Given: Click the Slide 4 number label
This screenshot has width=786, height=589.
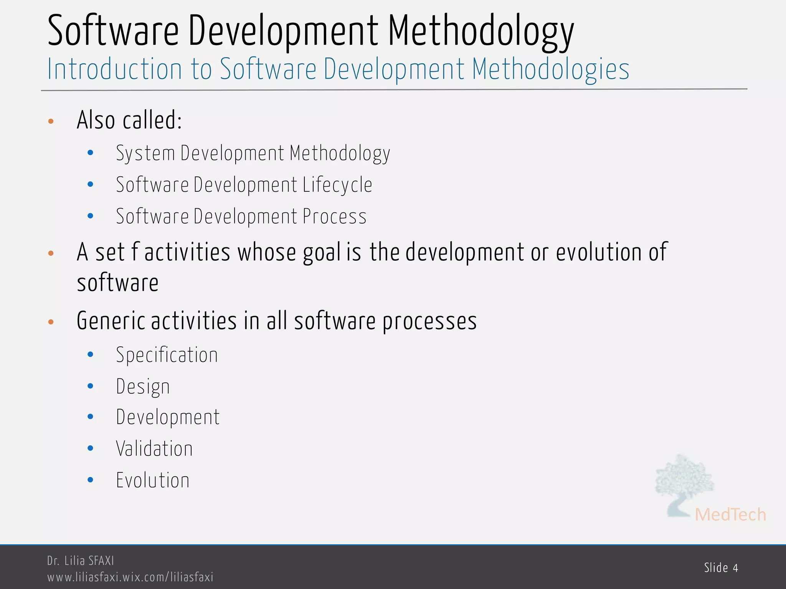Looking at the screenshot, I should coord(721,568).
